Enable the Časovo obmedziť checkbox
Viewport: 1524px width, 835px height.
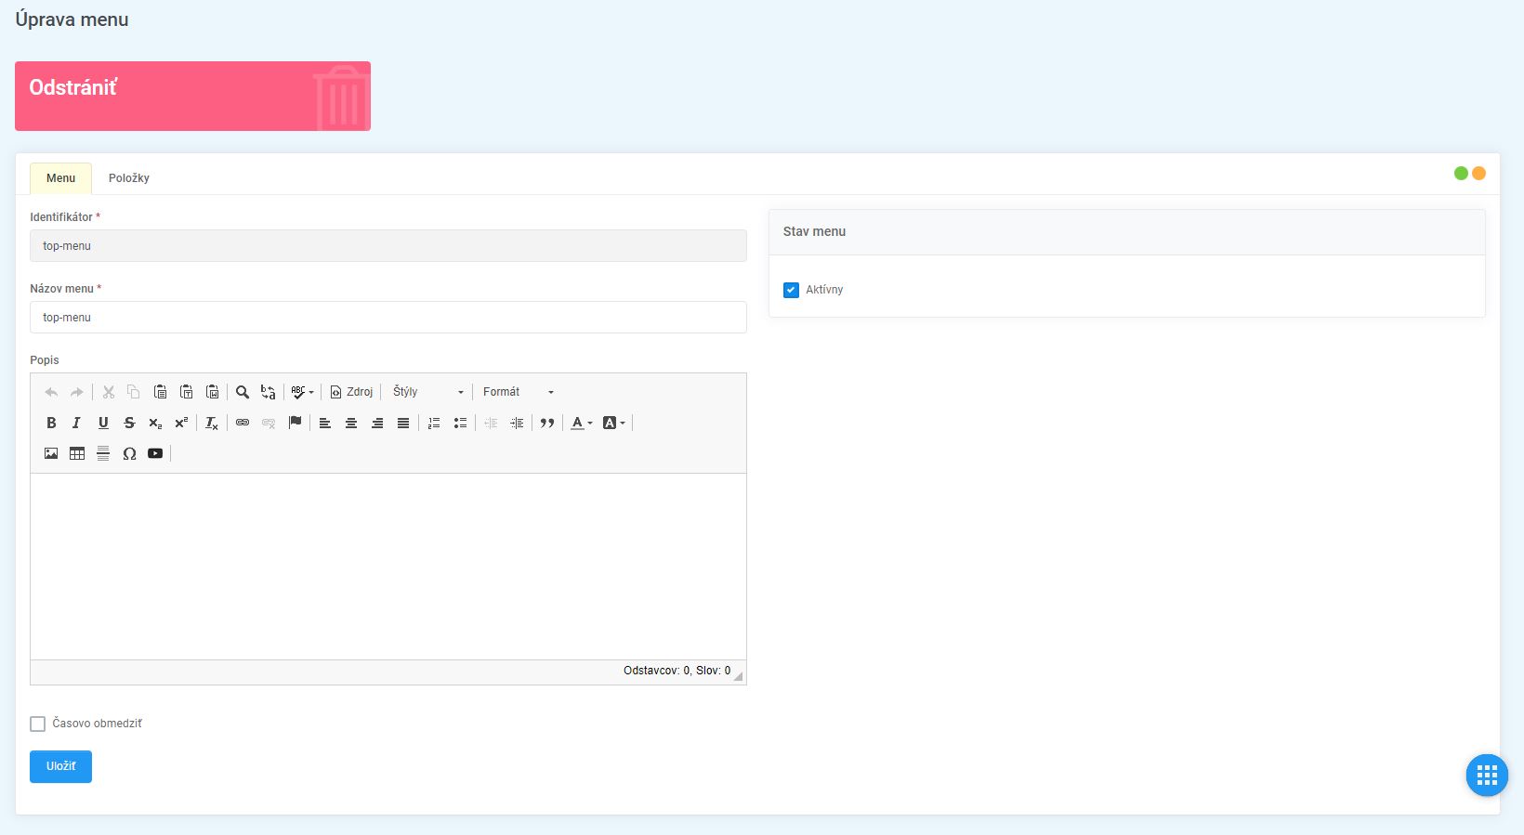pos(38,724)
